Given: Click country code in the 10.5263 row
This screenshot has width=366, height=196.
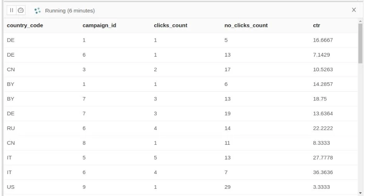Looking at the screenshot, I should click(11, 70).
